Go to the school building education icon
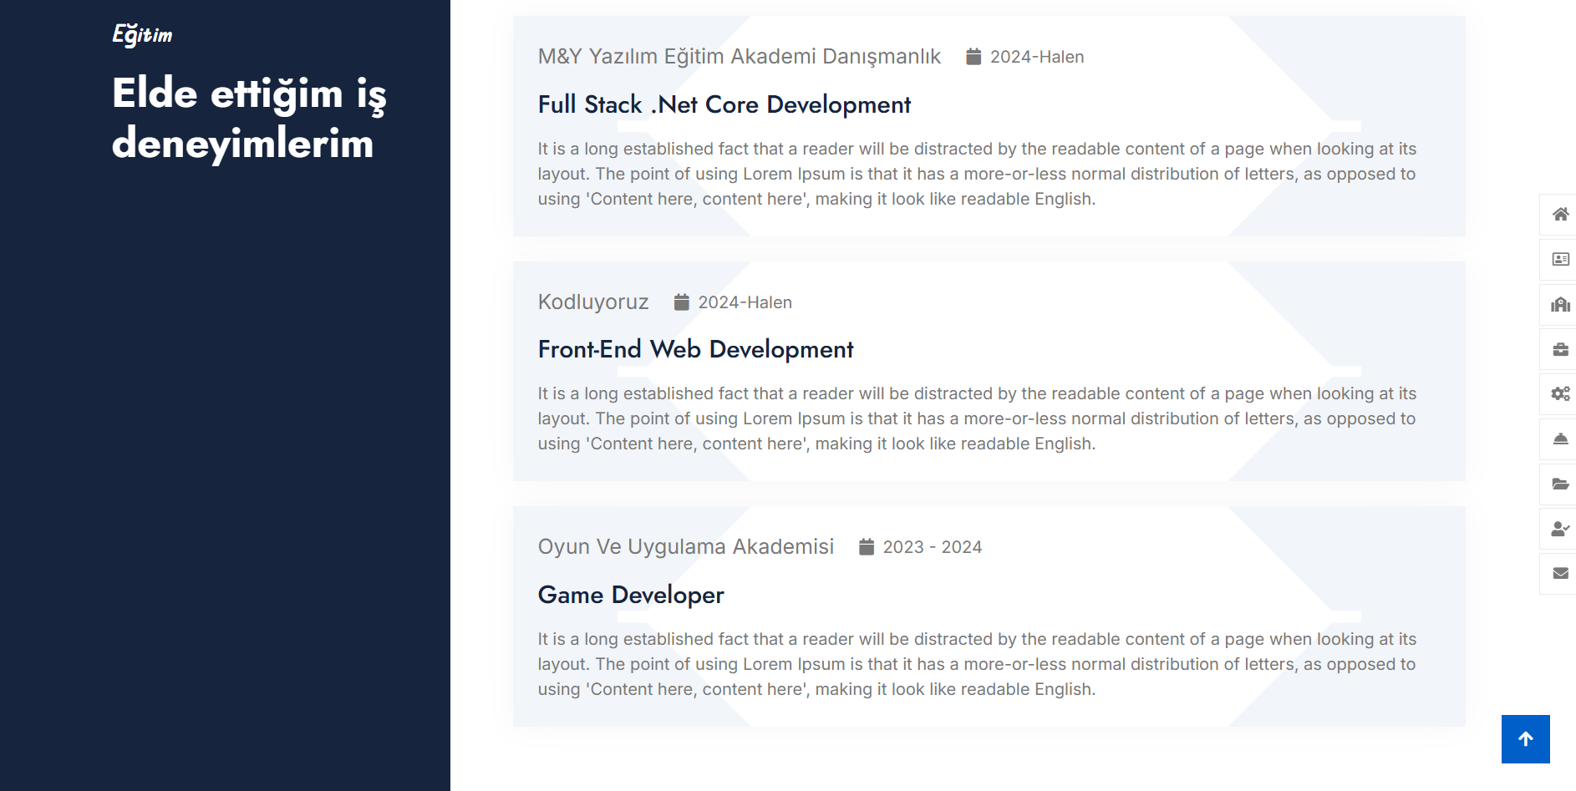This screenshot has width=1576, height=791. (x=1560, y=304)
